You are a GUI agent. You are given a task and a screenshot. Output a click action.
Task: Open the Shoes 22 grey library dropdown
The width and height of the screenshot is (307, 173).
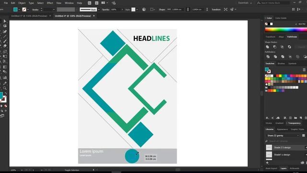point(283,136)
